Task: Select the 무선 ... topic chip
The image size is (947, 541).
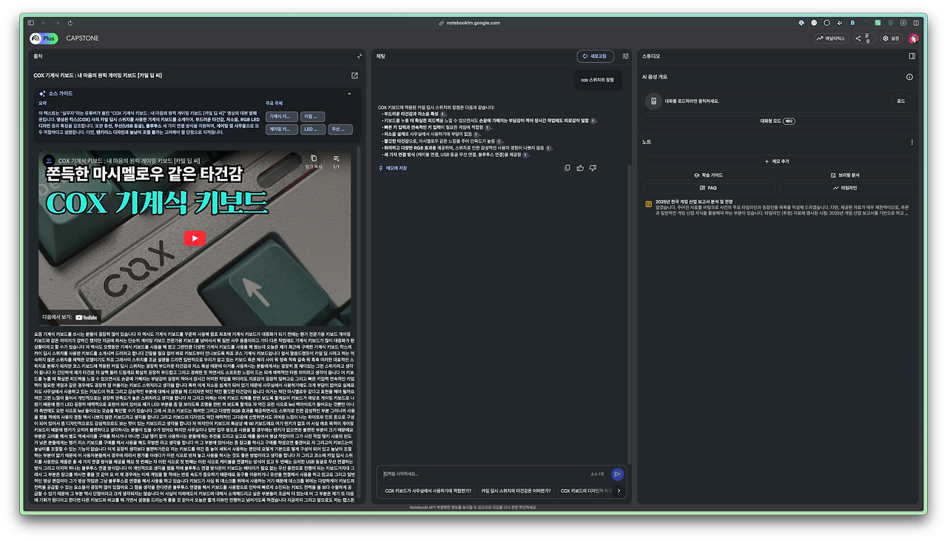Action: coord(341,130)
